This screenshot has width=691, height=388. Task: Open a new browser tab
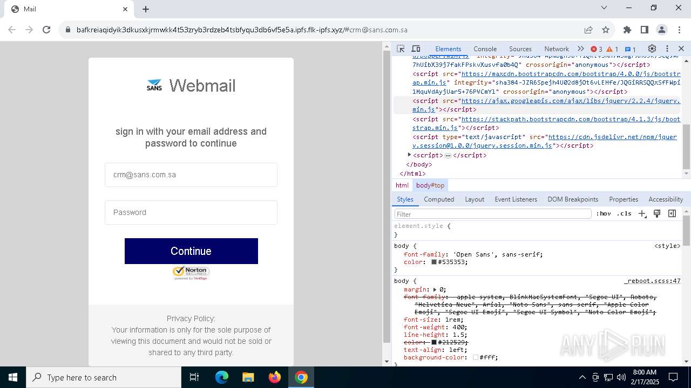point(146,9)
